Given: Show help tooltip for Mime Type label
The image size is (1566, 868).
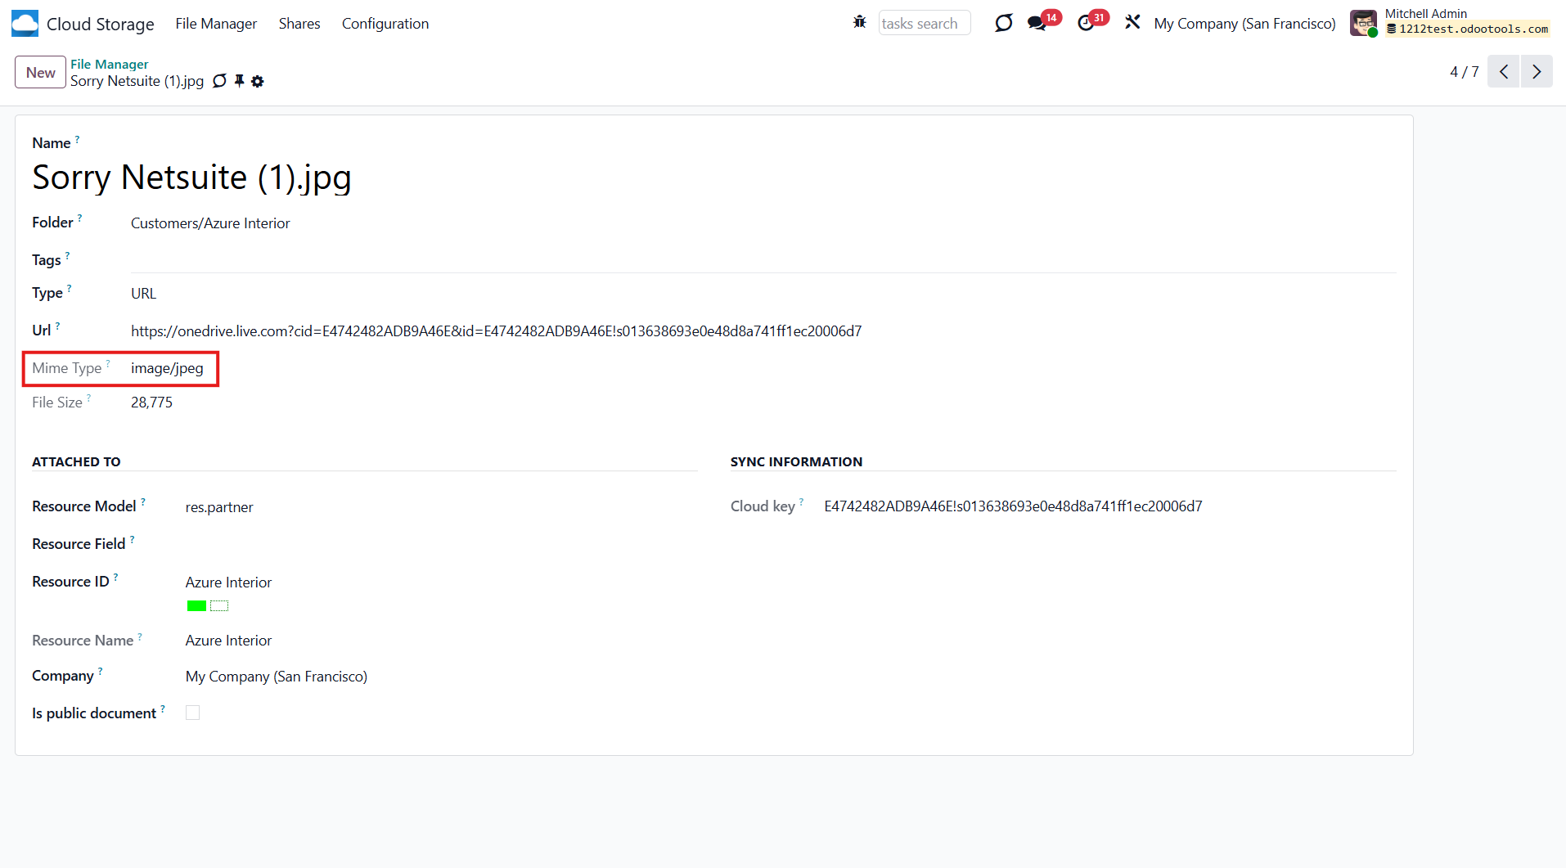Looking at the screenshot, I should click(x=107, y=363).
